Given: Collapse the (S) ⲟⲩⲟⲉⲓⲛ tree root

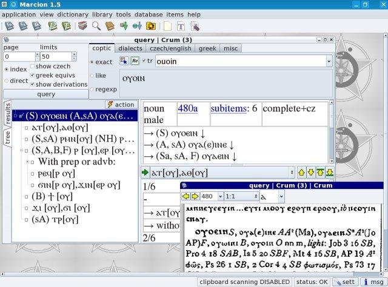Looking at the screenshot, I should [15, 116].
